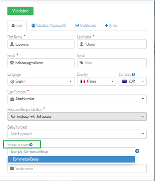Viewport: 155px width, 181px height.
Task: Expand the Currency dropdown showing EUR
Action: 132,81
